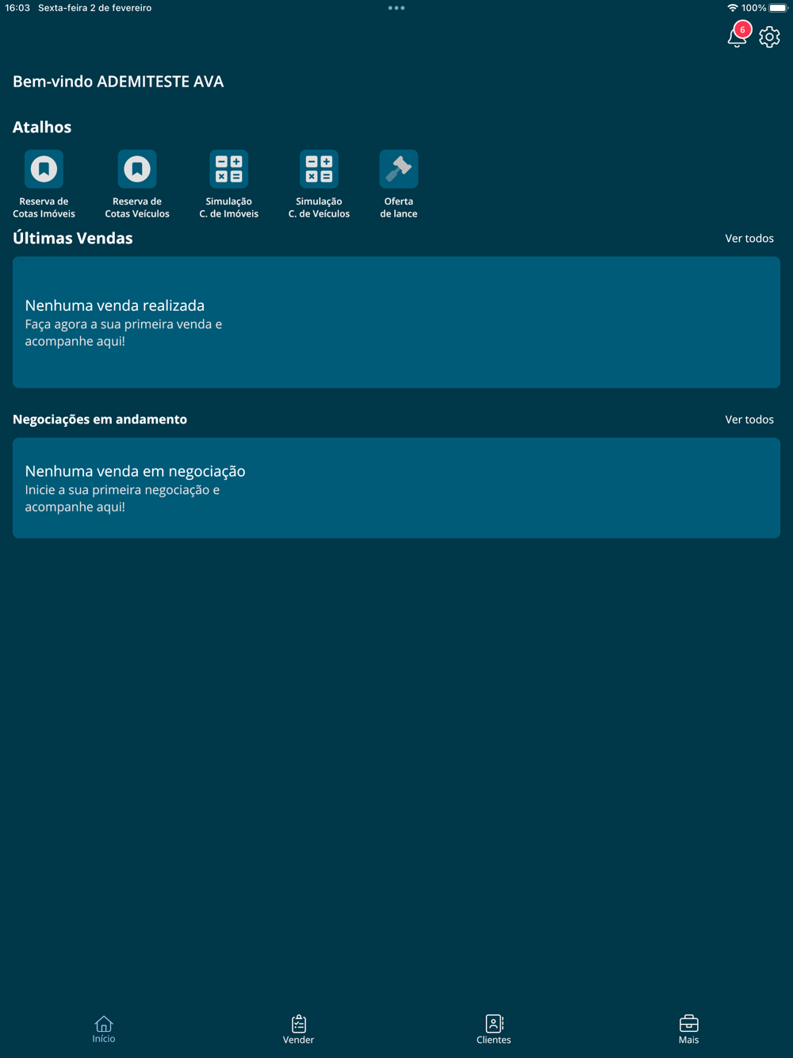Switch to the Vender tab
The height and width of the screenshot is (1058, 793).
[x=298, y=1029]
